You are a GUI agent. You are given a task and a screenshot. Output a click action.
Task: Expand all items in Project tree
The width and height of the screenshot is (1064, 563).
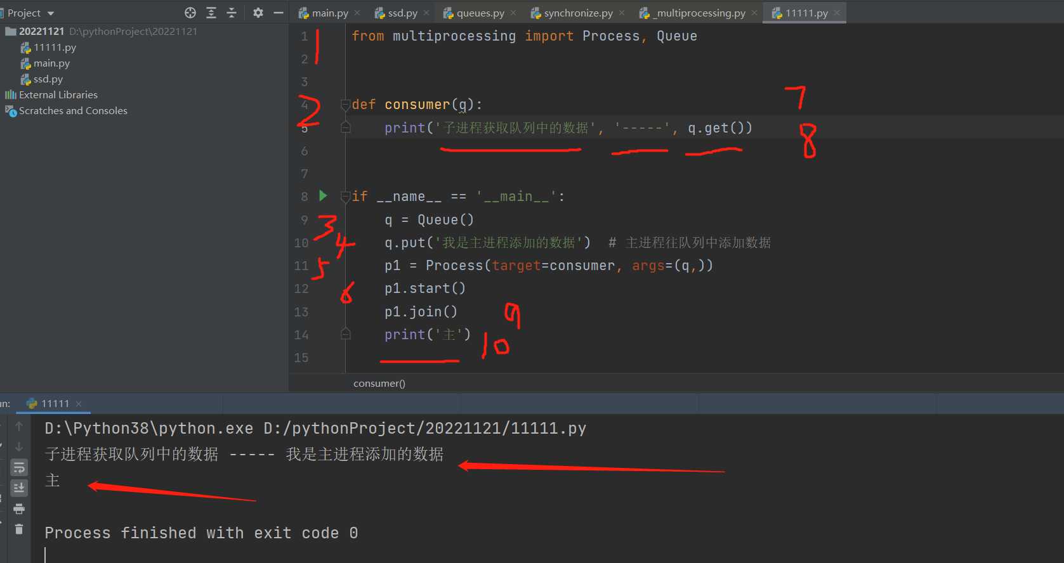[x=211, y=13]
